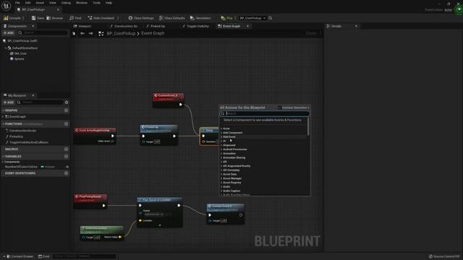Expand the Add Event category

(x=221, y=136)
